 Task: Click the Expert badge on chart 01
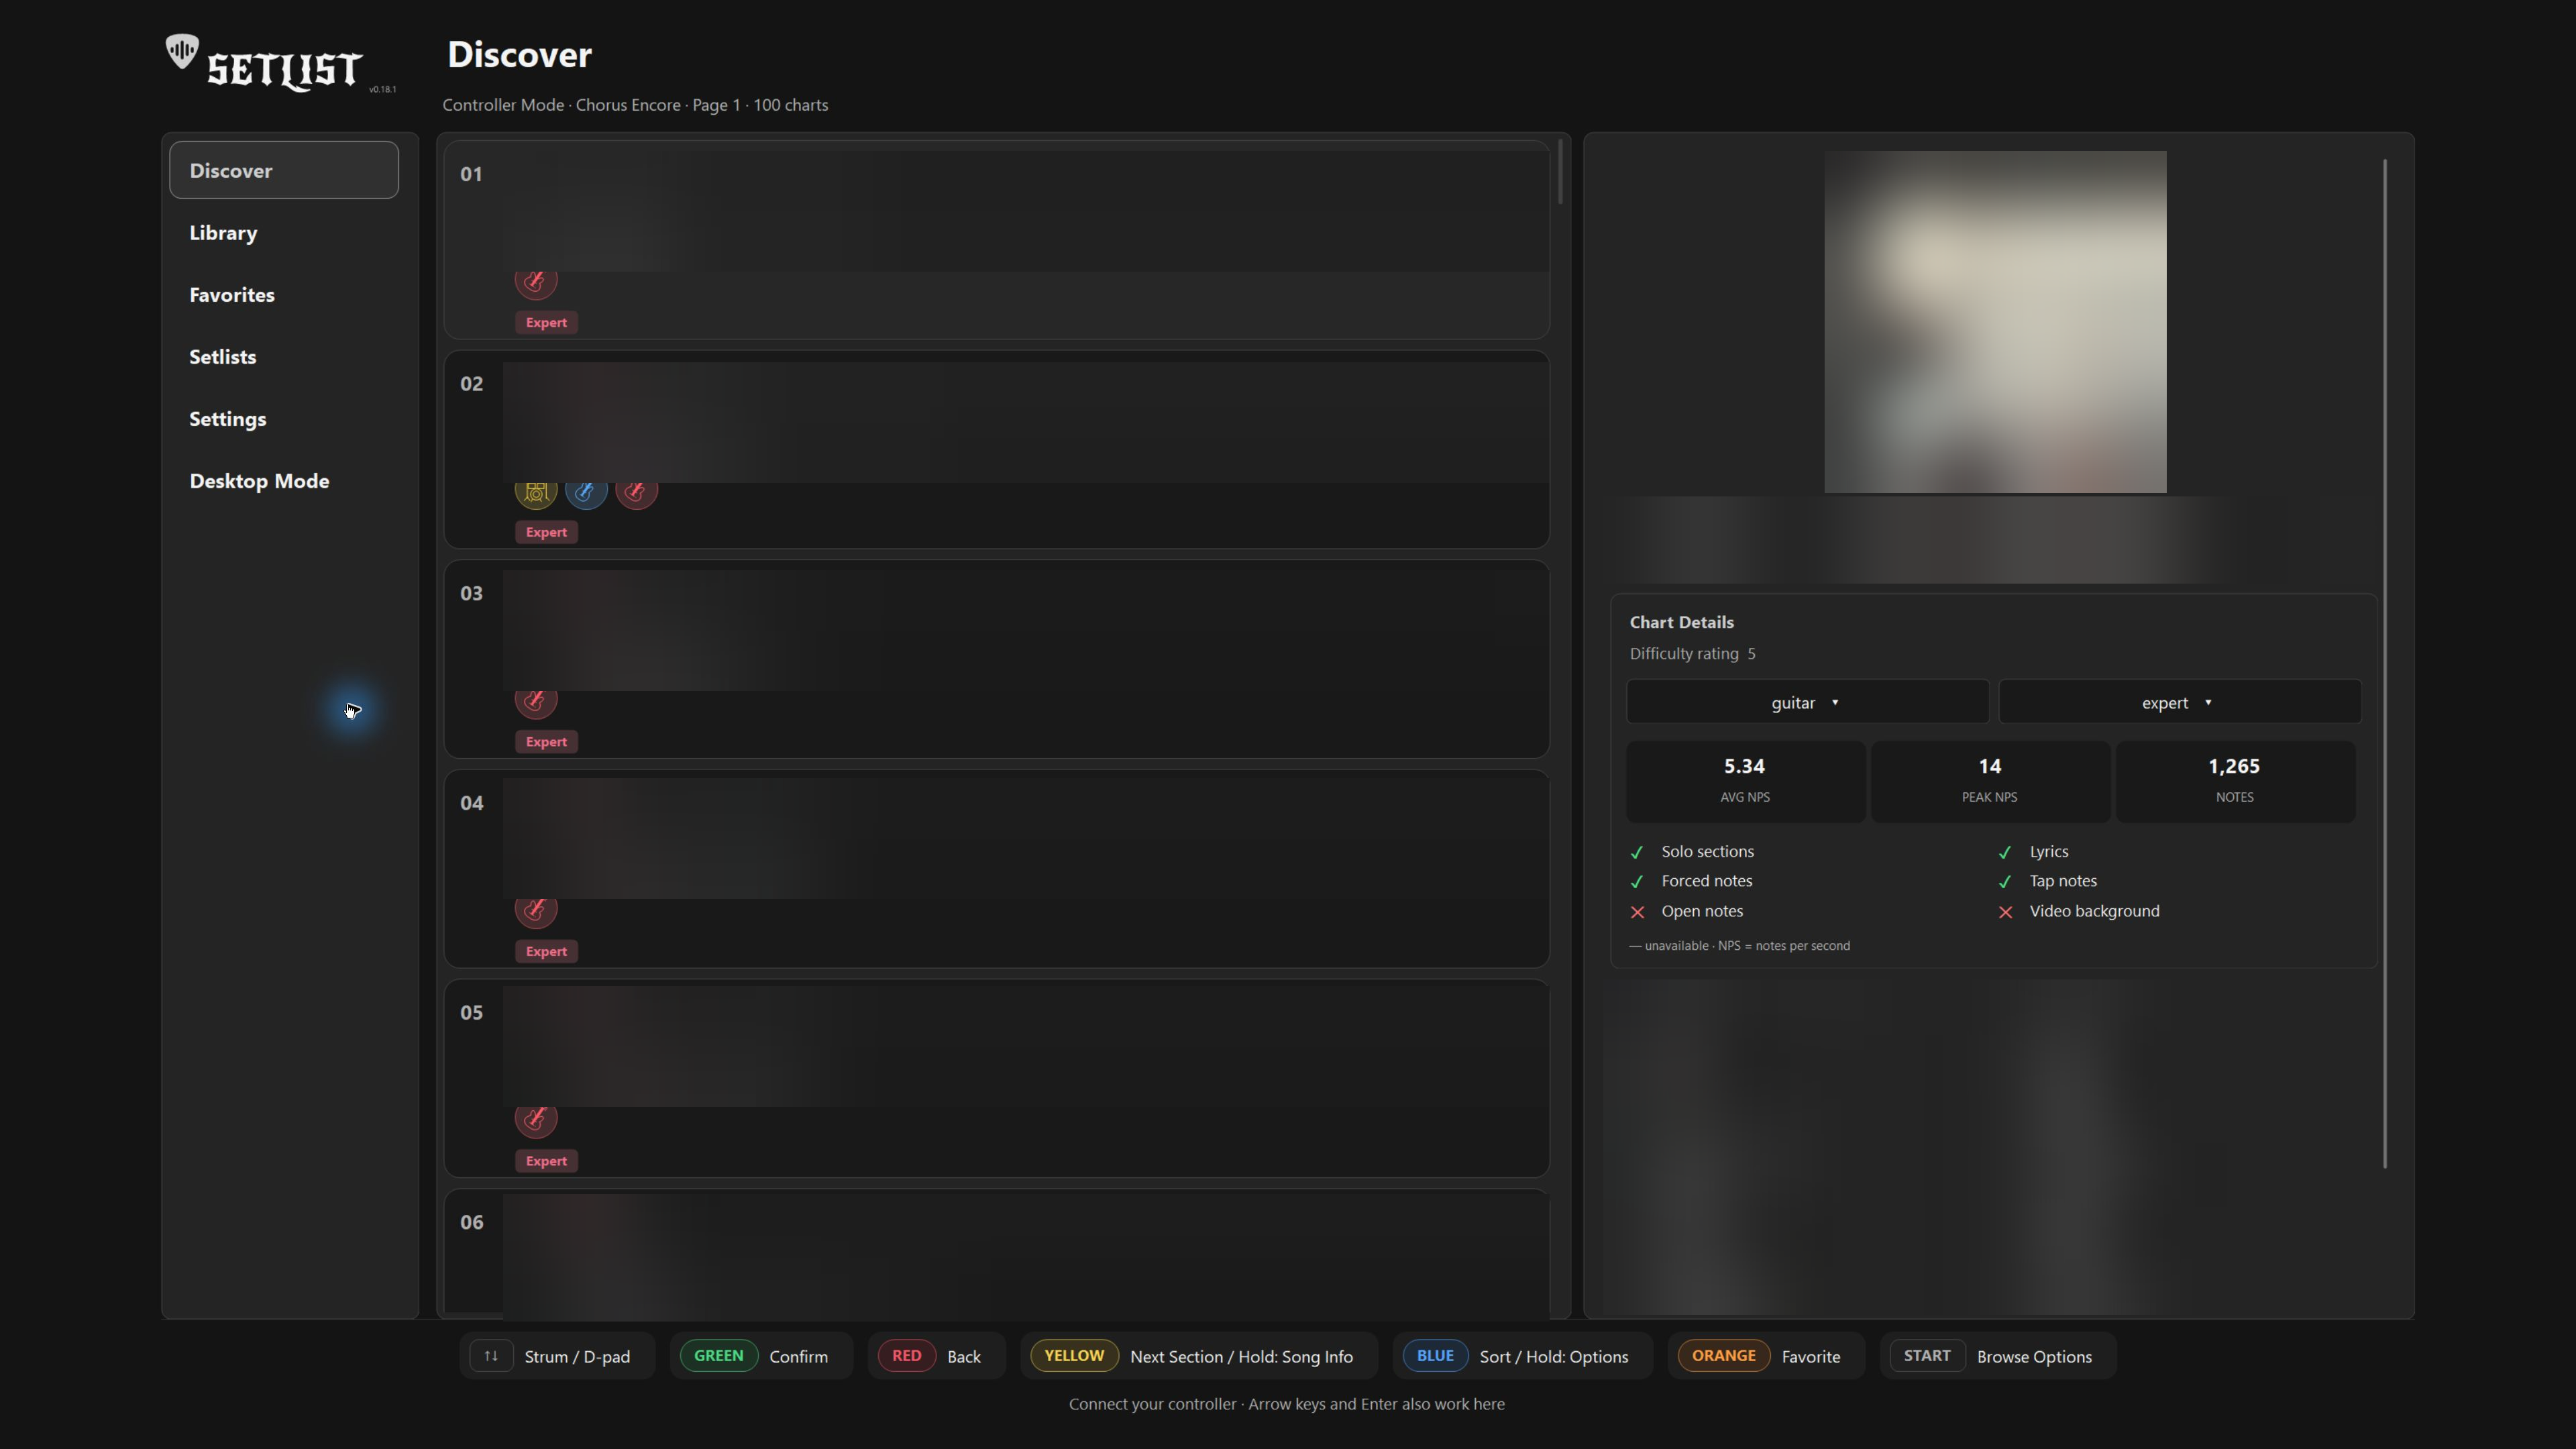pyautogui.click(x=546, y=322)
